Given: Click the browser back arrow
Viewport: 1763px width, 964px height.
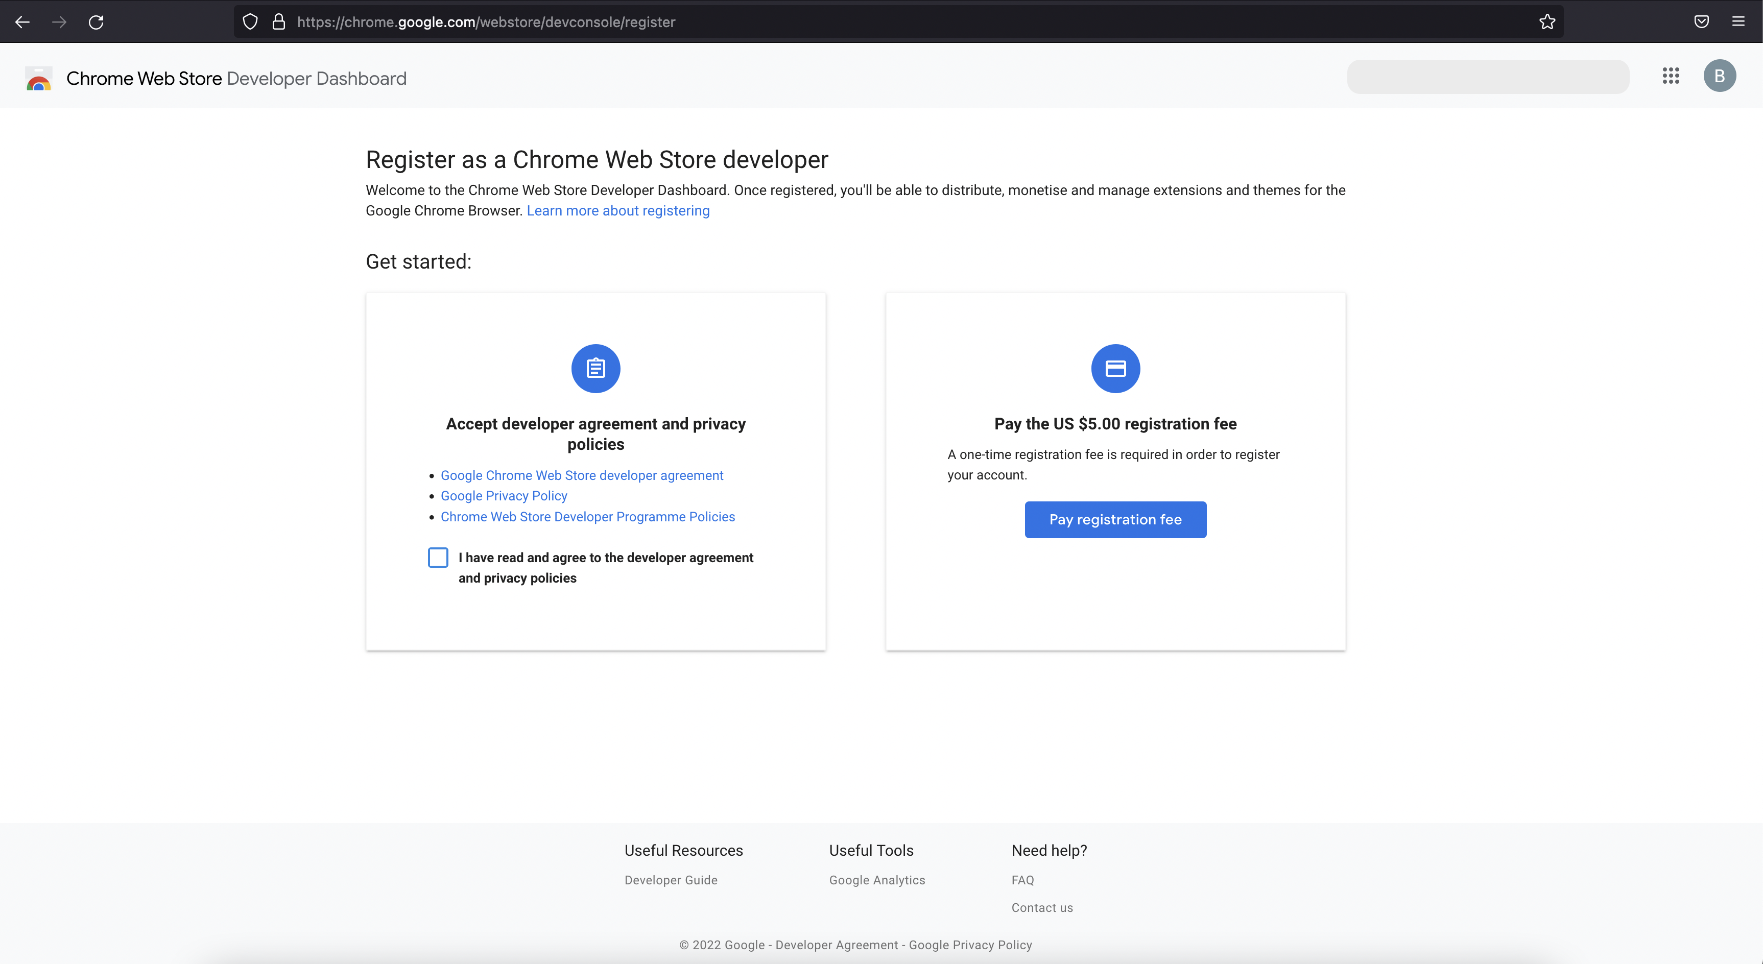Looking at the screenshot, I should tap(22, 22).
